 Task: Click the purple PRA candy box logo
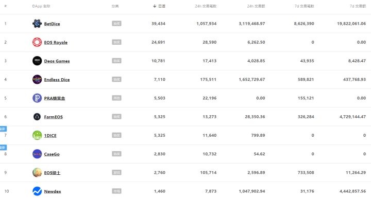click(x=37, y=98)
